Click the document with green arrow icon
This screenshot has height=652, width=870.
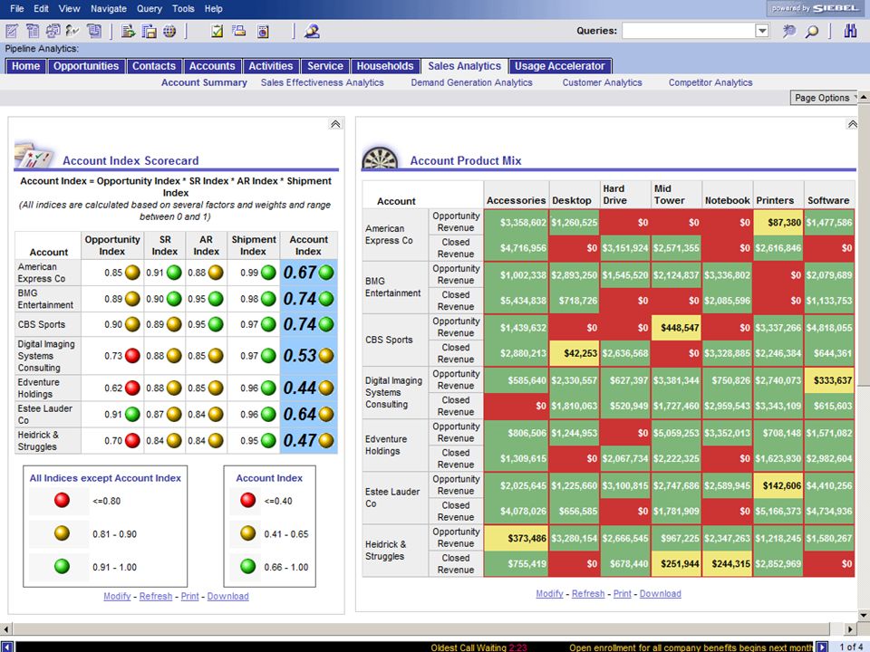128,32
